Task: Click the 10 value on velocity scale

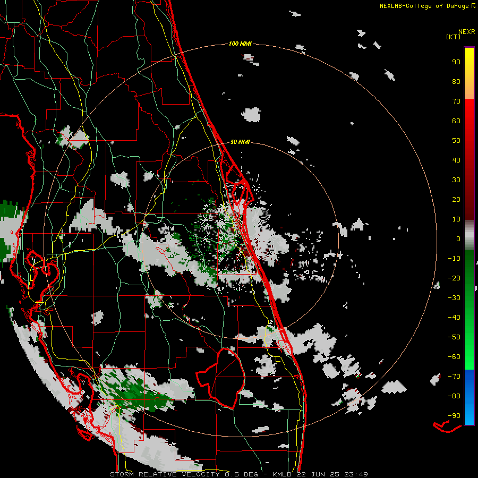Action: [456, 219]
